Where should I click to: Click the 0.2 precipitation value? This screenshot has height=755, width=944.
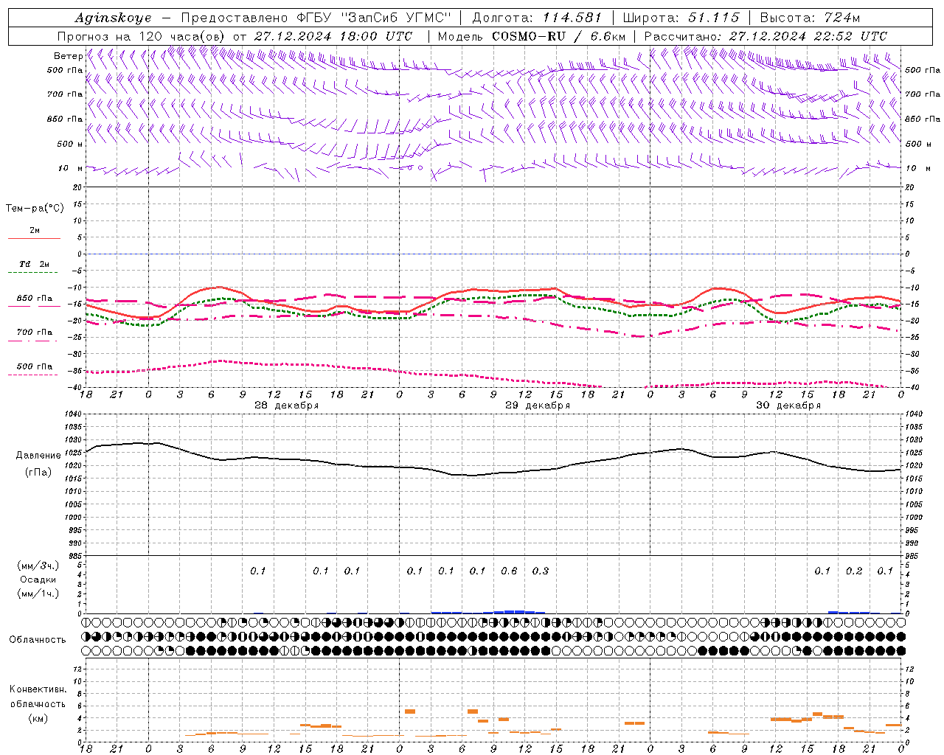854,571
